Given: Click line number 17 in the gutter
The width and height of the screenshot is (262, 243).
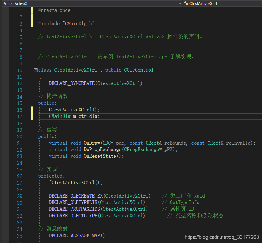Looking at the screenshot, I should [x=19, y=117].
